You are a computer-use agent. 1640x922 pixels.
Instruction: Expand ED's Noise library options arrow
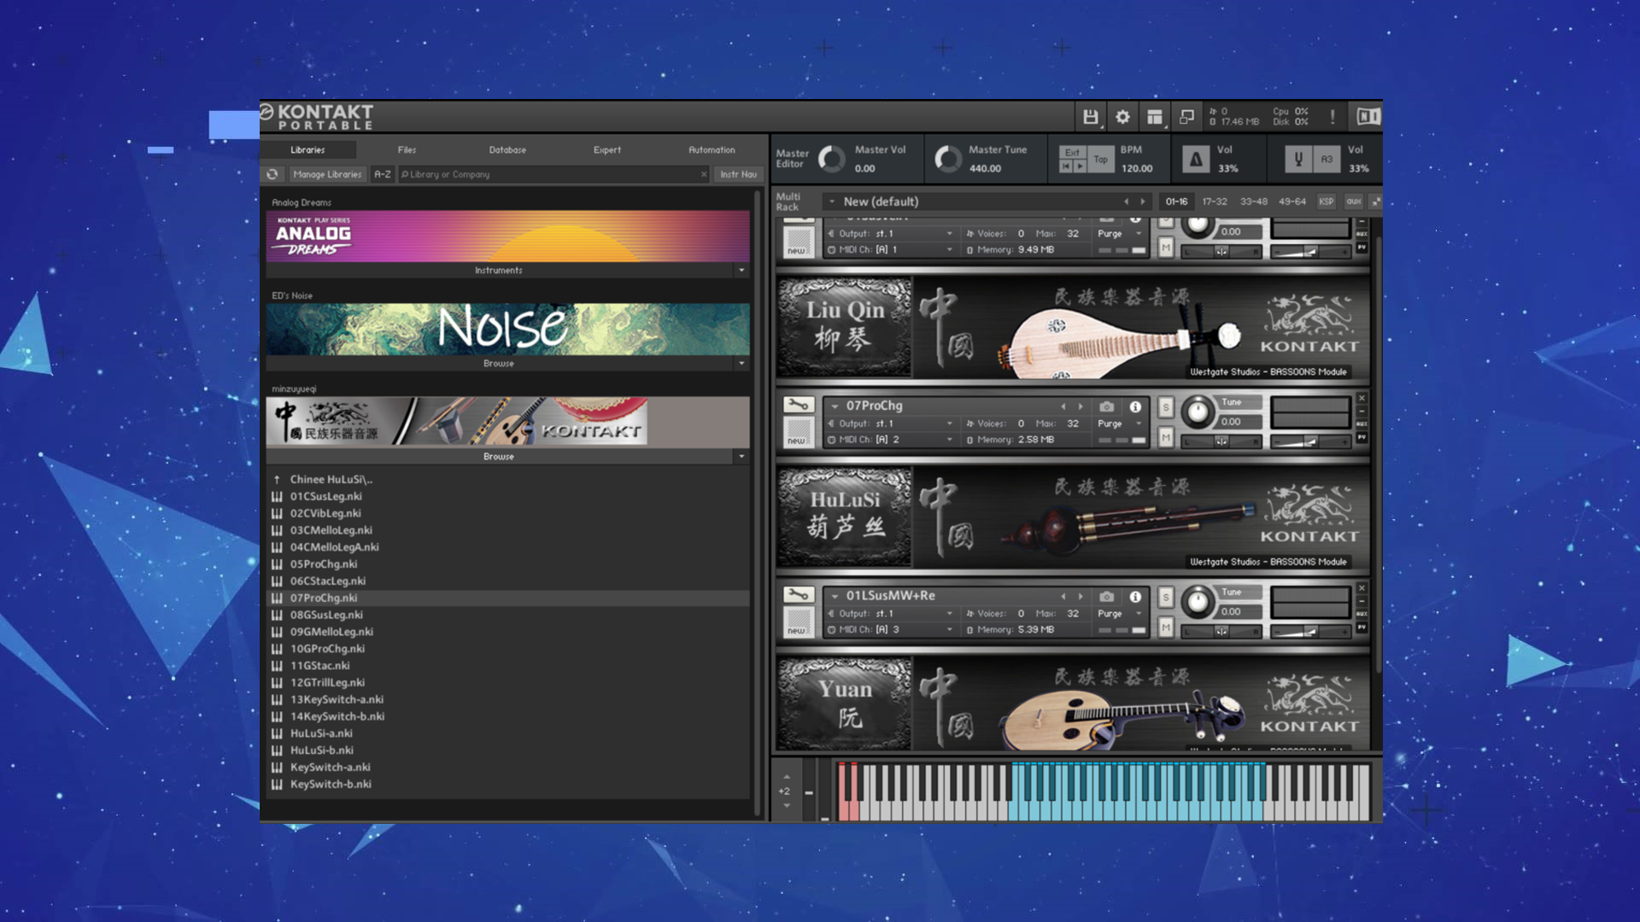coord(741,363)
